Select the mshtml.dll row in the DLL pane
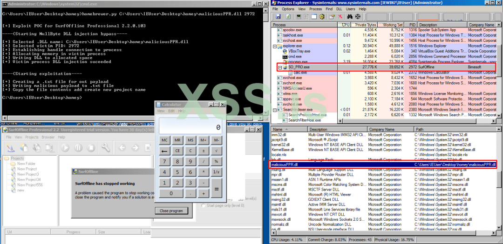 [x=384, y=194]
